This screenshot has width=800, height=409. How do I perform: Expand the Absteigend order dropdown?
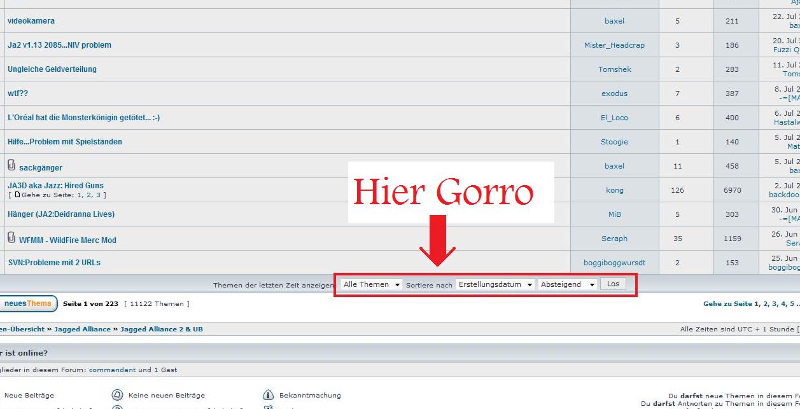567,284
